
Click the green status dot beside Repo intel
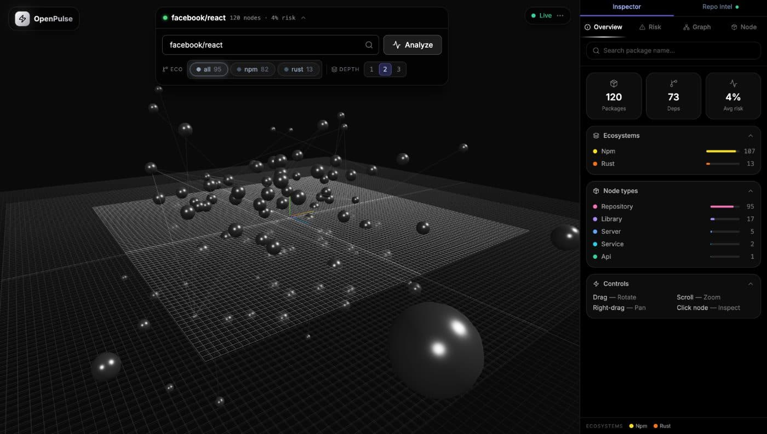[737, 7]
